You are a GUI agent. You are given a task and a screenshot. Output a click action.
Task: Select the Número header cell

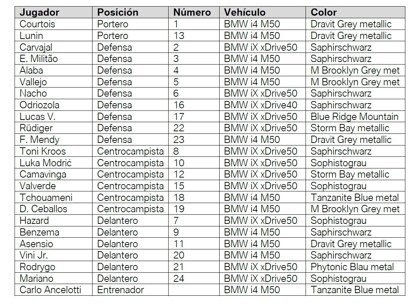tap(192, 12)
